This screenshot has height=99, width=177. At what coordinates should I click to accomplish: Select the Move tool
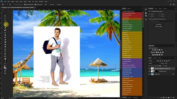pos(5,16)
